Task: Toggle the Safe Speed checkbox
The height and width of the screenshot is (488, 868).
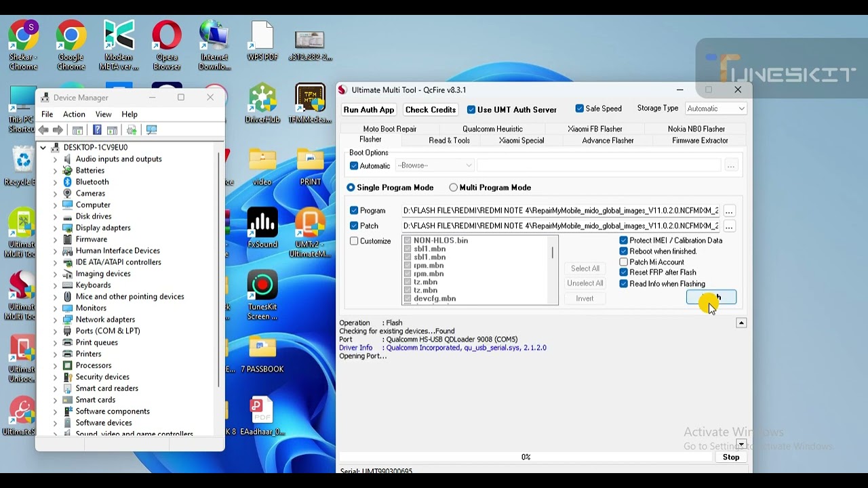Action: pyautogui.click(x=580, y=108)
